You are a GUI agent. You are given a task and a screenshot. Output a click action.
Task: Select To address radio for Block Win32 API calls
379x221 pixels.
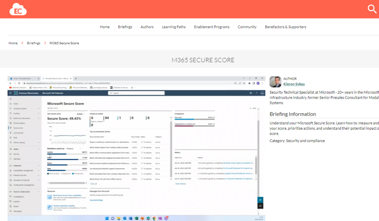[x=142, y=179]
